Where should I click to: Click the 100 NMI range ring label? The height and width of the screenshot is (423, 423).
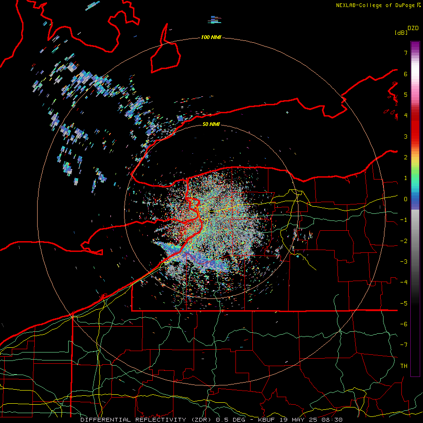pos(211,37)
